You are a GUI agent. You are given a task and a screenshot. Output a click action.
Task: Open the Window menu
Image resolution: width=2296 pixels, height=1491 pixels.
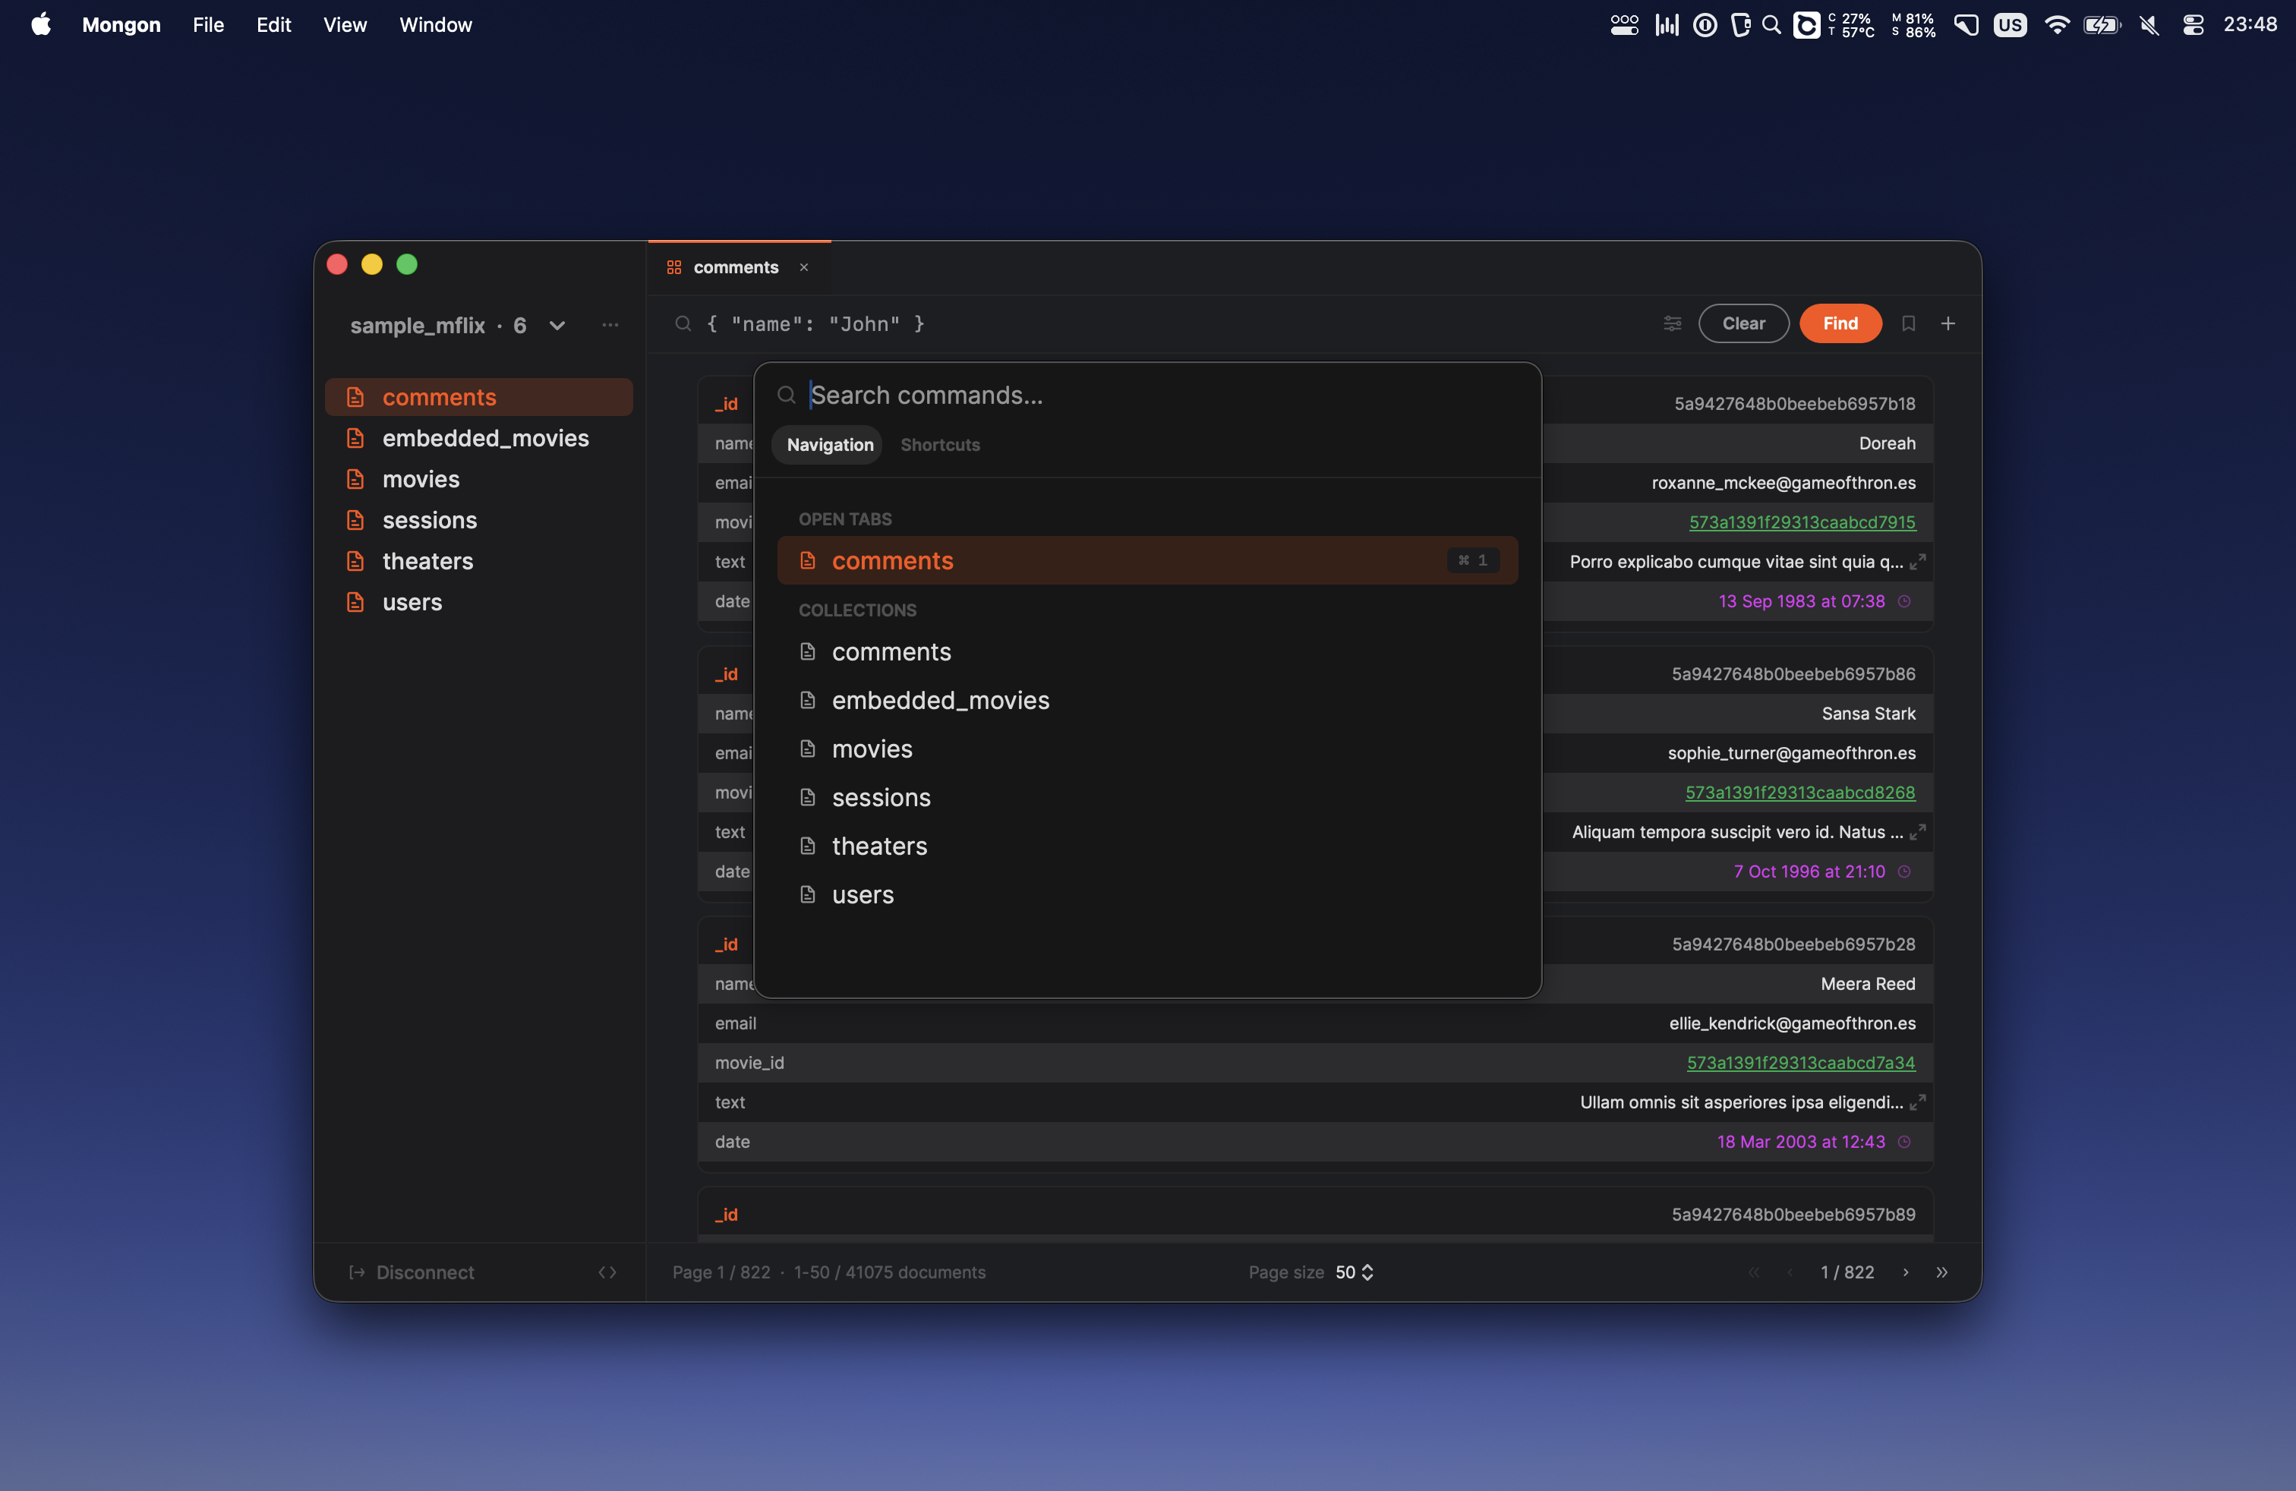point(435,24)
